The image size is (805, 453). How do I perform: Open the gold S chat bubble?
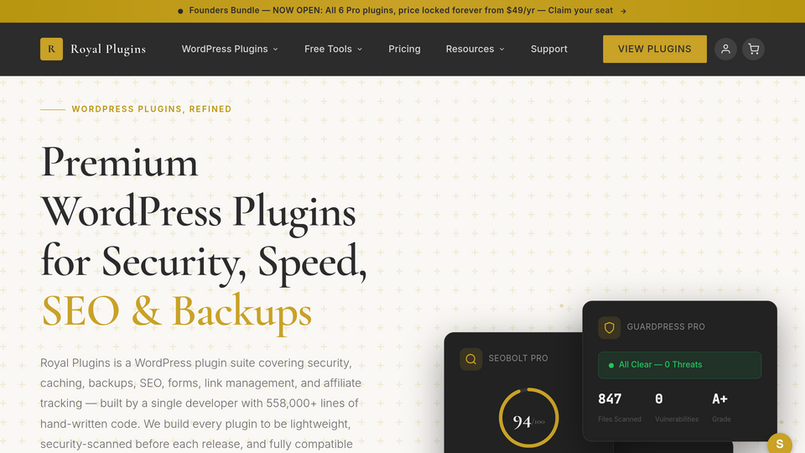779,445
